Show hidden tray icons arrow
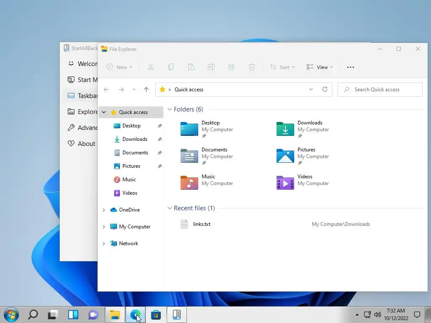The width and height of the screenshot is (431, 323). [357, 315]
